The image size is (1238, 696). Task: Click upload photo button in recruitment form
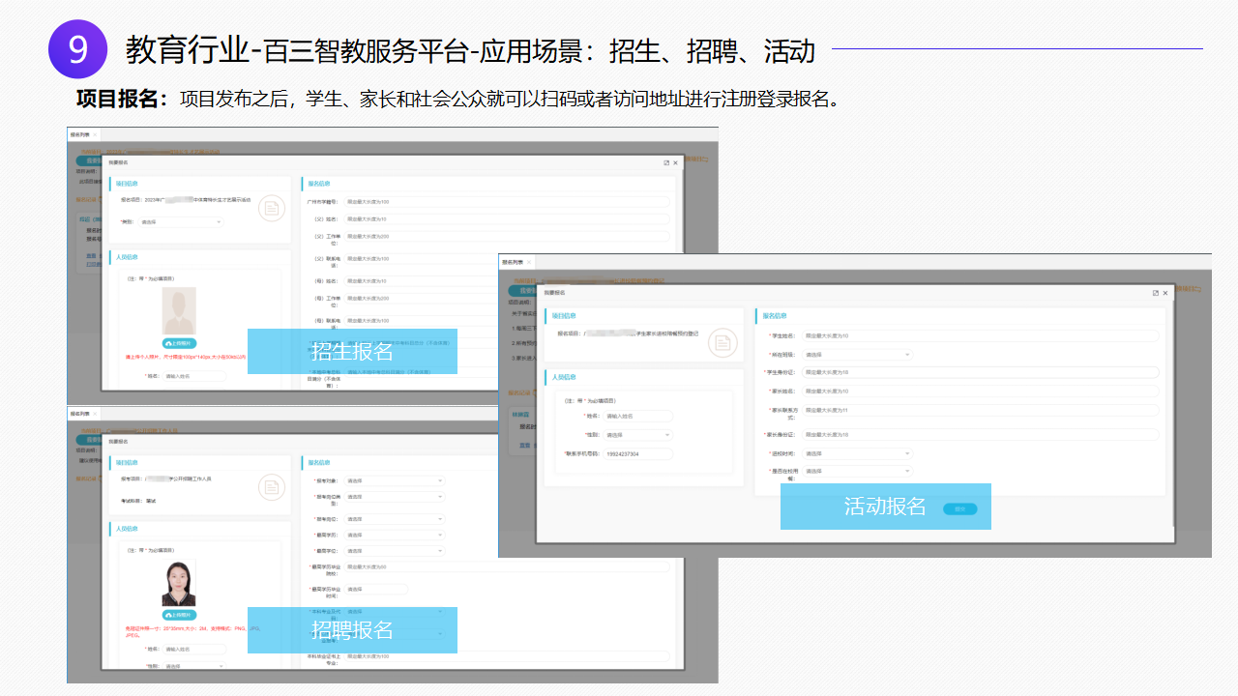pos(180,615)
